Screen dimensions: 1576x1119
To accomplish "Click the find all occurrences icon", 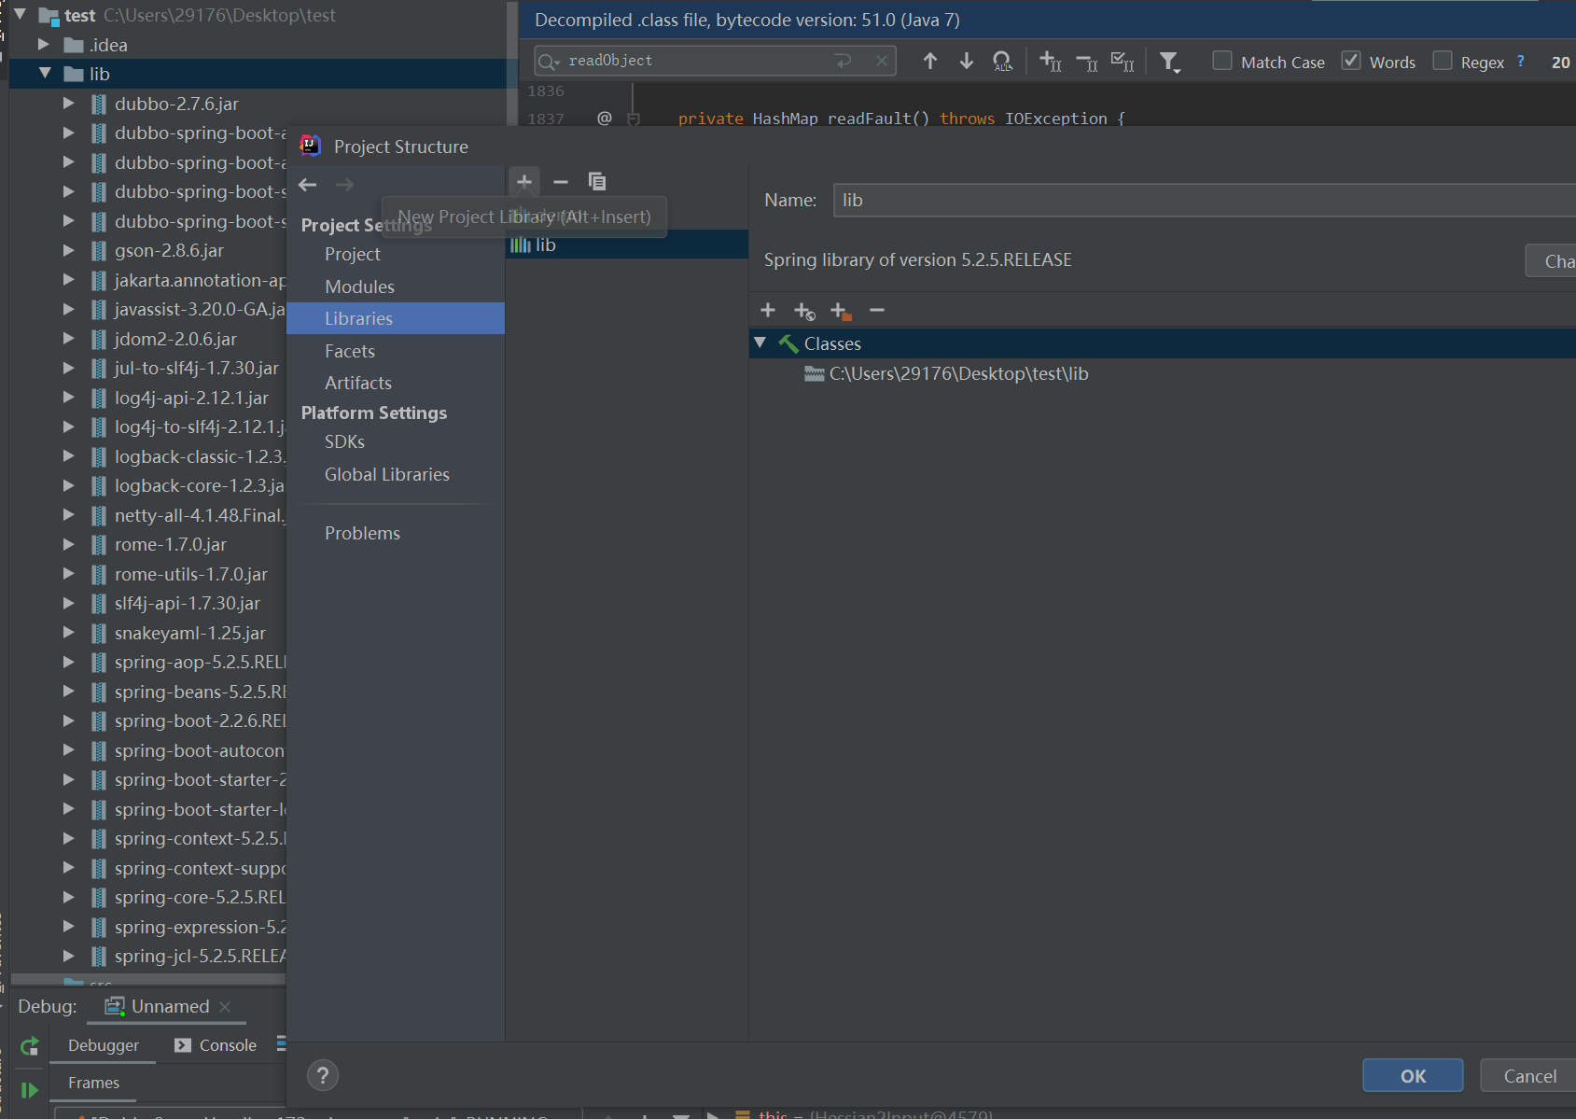I will [x=1002, y=62].
